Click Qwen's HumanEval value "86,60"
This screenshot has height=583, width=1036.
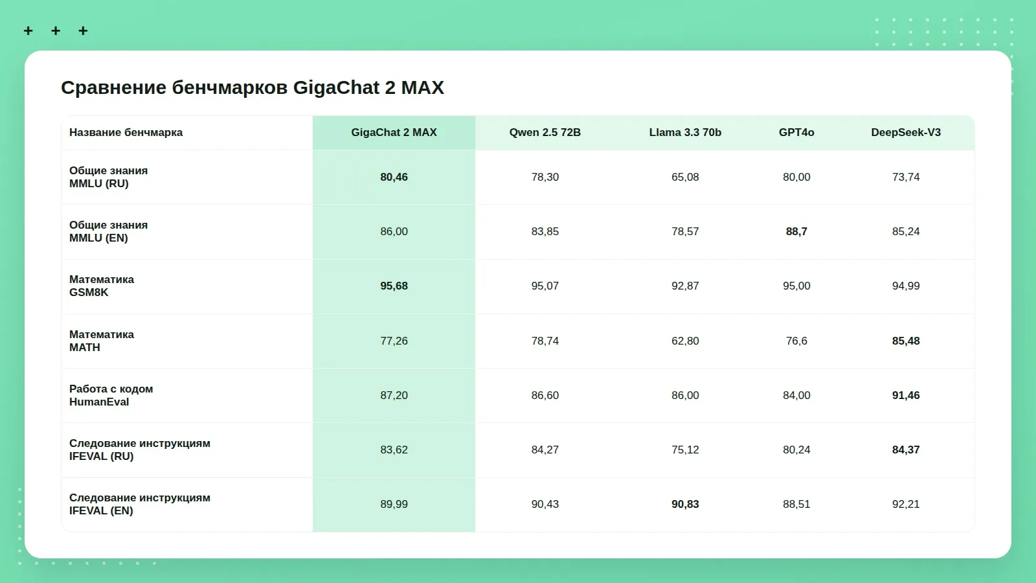pos(545,395)
